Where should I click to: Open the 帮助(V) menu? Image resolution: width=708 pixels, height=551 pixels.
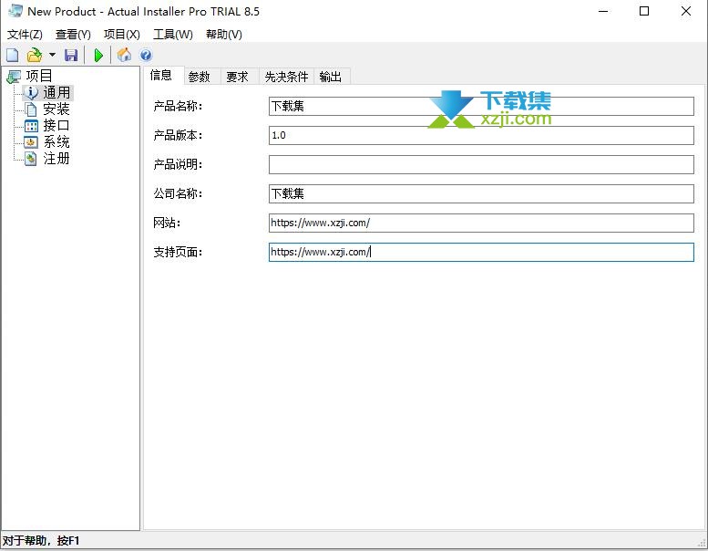coord(224,35)
